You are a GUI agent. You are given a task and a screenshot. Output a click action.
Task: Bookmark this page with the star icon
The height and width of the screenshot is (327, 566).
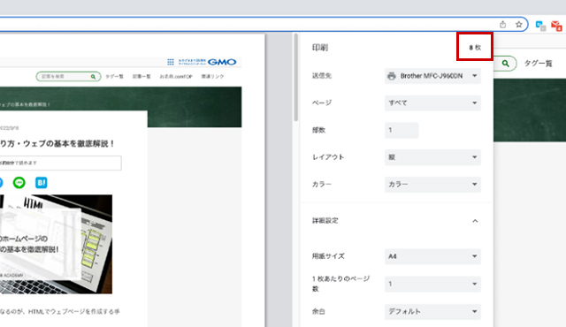coord(519,25)
